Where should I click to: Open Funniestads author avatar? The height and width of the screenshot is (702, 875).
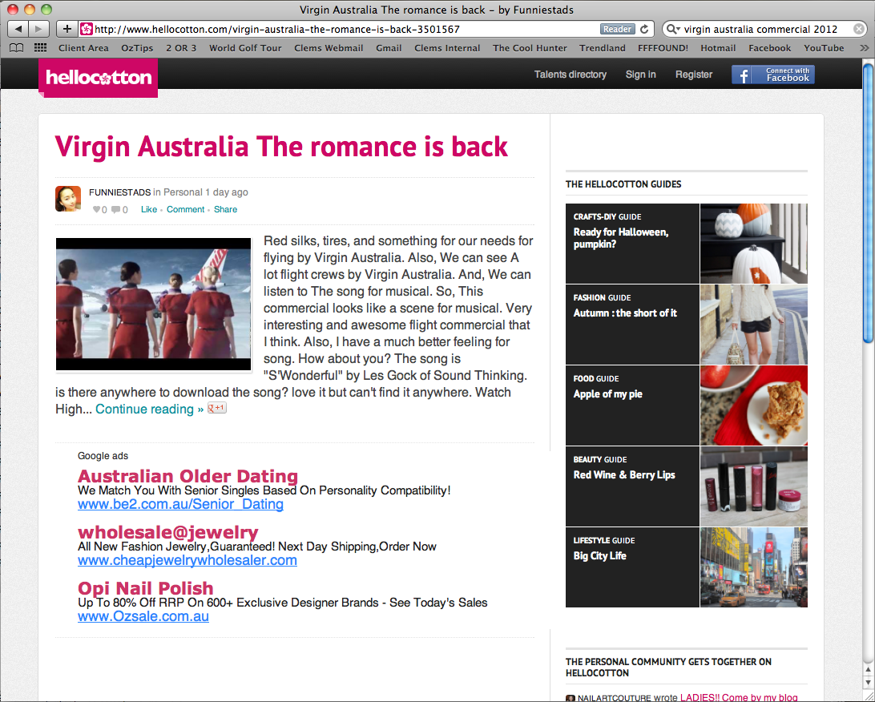(68, 199)
